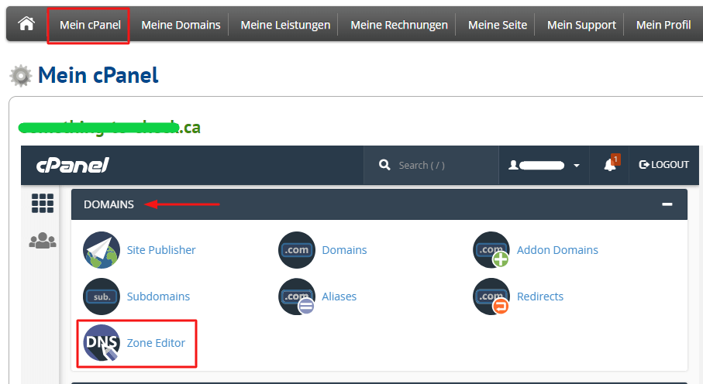Open the DNS Zone Editor icon

[x=102, y=343]
